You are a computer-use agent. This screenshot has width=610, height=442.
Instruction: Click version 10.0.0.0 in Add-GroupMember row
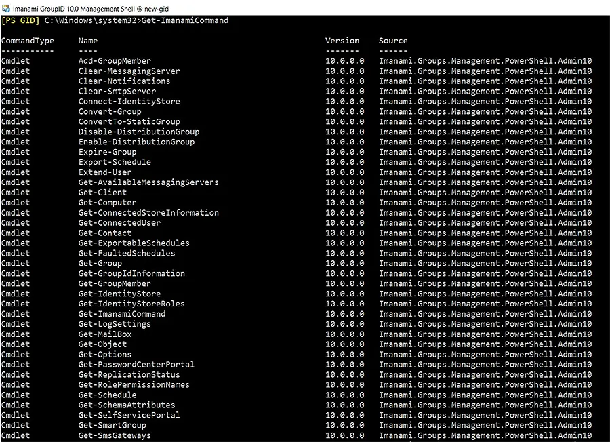click(345, 61)
